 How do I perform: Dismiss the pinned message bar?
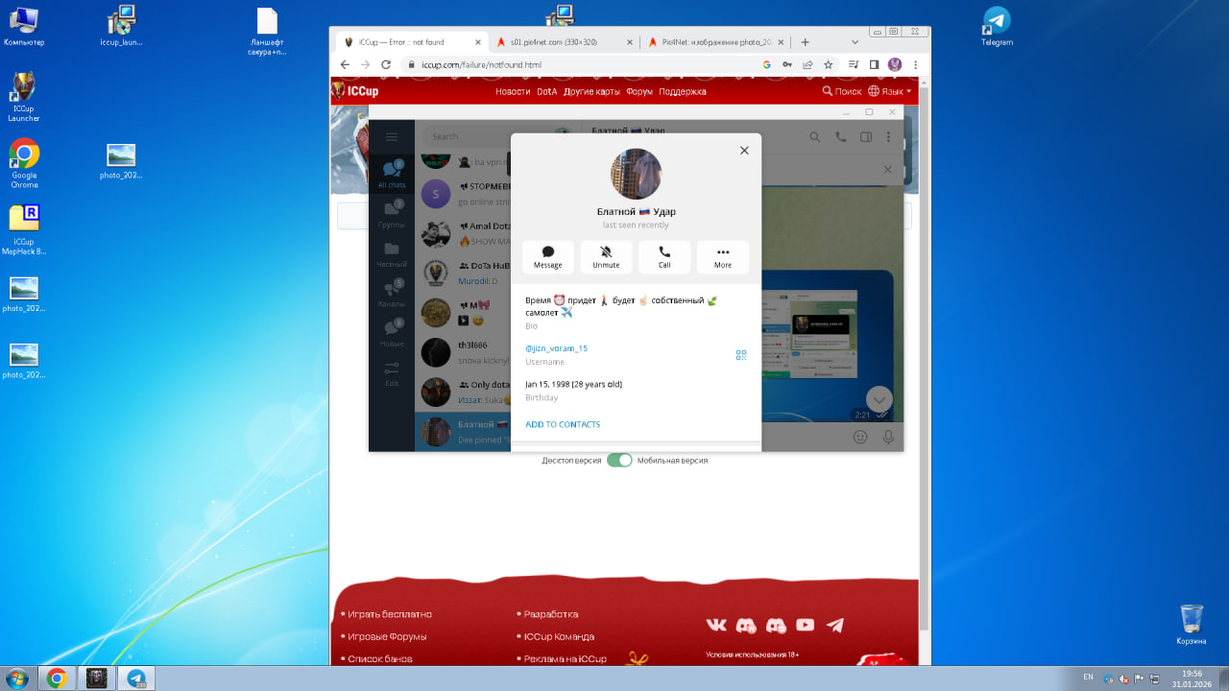888,170
